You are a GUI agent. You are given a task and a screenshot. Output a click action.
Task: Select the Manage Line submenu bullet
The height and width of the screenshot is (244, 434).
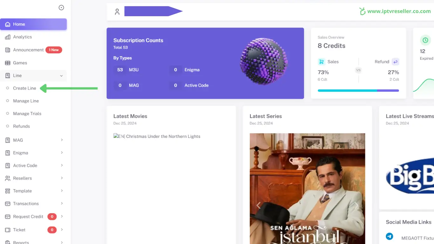[x=8, y=101]
